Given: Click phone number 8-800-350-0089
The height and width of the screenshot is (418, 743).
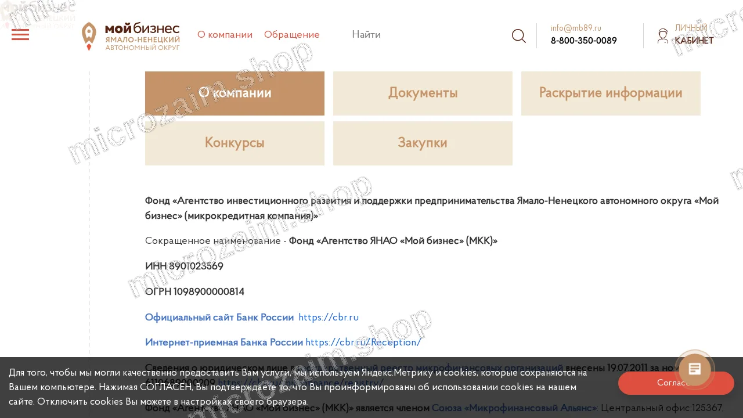Looking at the screenshot, I should pos(584,41).
